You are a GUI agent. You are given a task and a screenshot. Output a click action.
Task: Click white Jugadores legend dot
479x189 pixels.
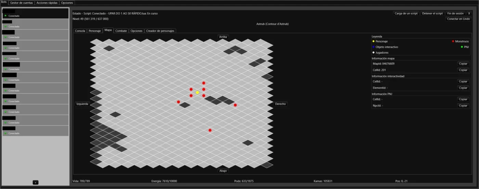pyautogui.click(x=374, y=53)
